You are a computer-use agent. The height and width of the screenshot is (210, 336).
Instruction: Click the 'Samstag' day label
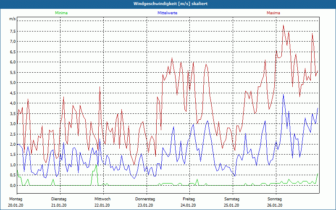pyautogui.click(x=232, y=199)
